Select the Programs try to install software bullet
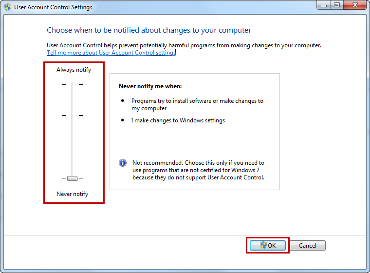The image size is (370, 273). click(197, 104)
